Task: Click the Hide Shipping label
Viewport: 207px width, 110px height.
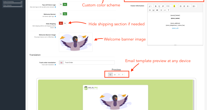Action: [51, 24]
